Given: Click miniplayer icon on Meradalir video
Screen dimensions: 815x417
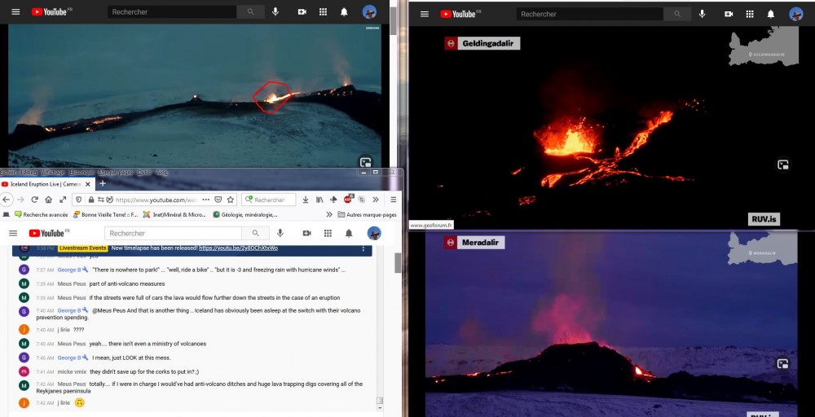Looking at the screenshot, I should coord(782,364).
